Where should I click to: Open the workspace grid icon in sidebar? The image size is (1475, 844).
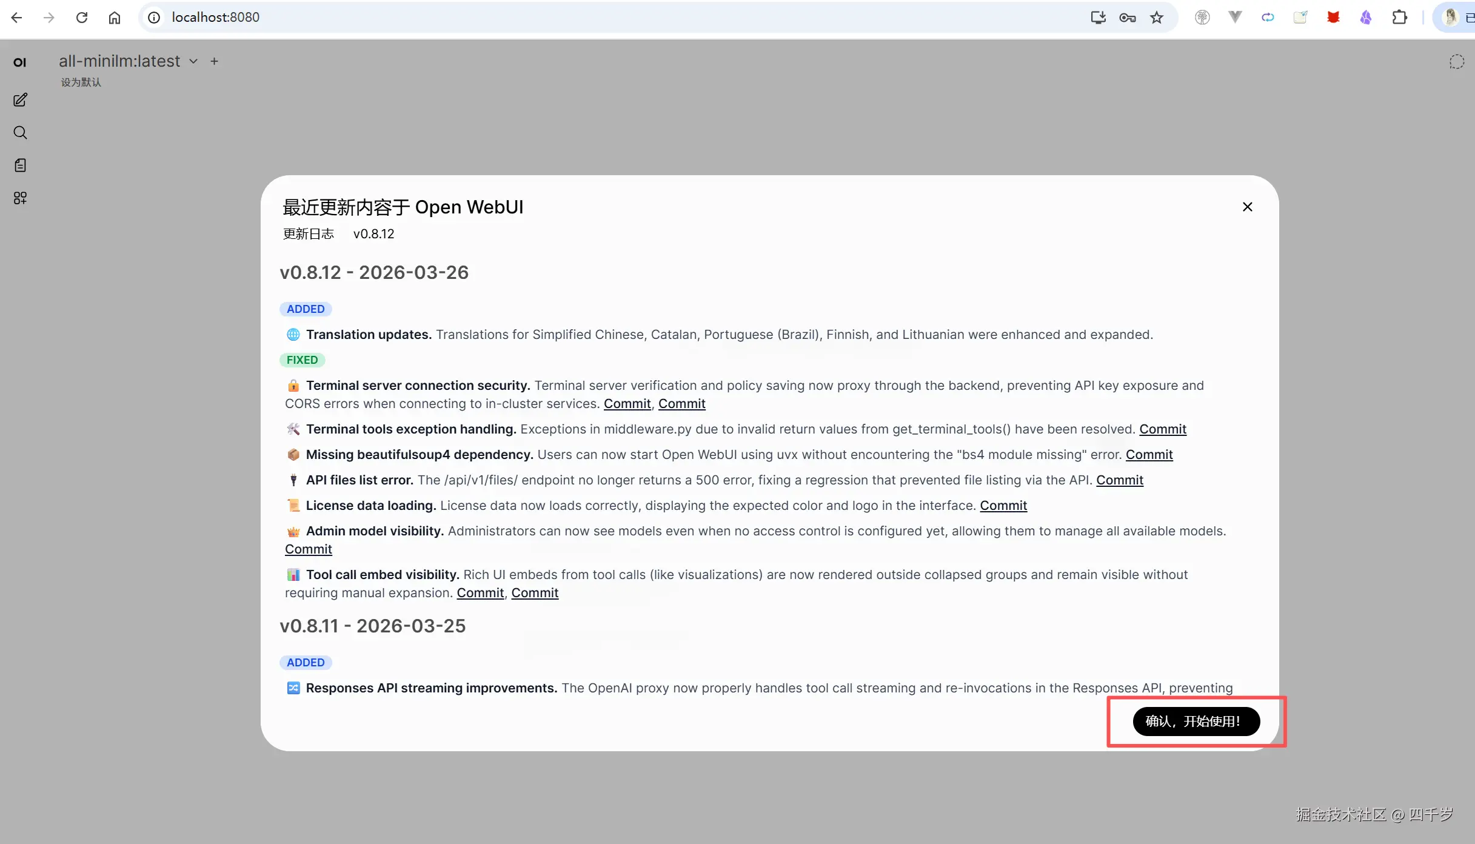(x=20, y=198)
